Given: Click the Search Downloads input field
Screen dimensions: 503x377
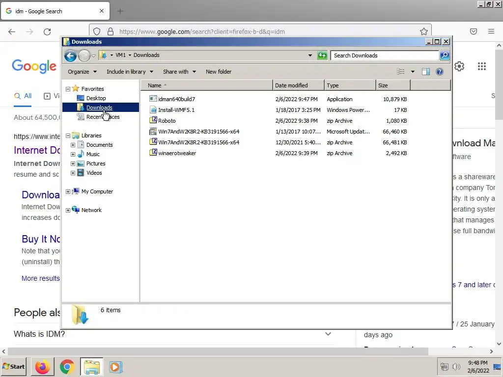Looking at the screenshot, I should coord(385,55).
